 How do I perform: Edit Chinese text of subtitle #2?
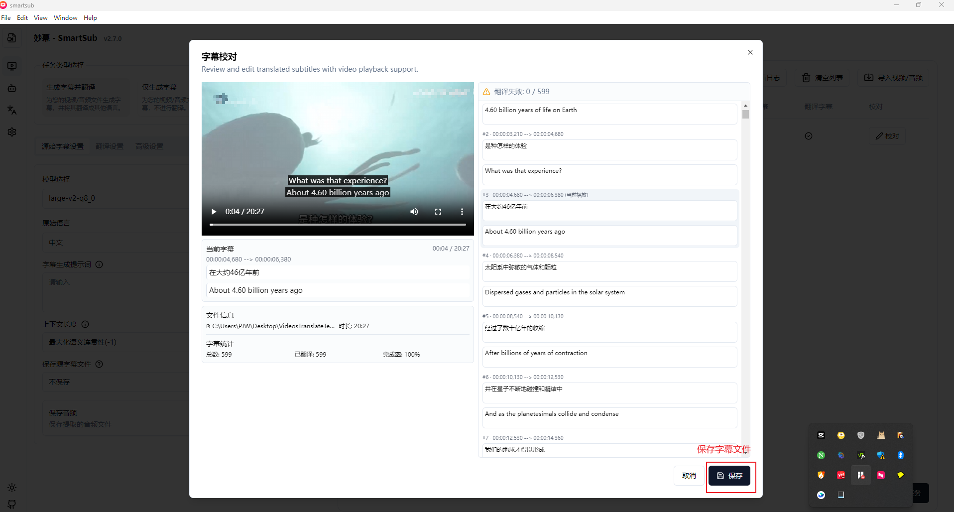pos(609,149)
